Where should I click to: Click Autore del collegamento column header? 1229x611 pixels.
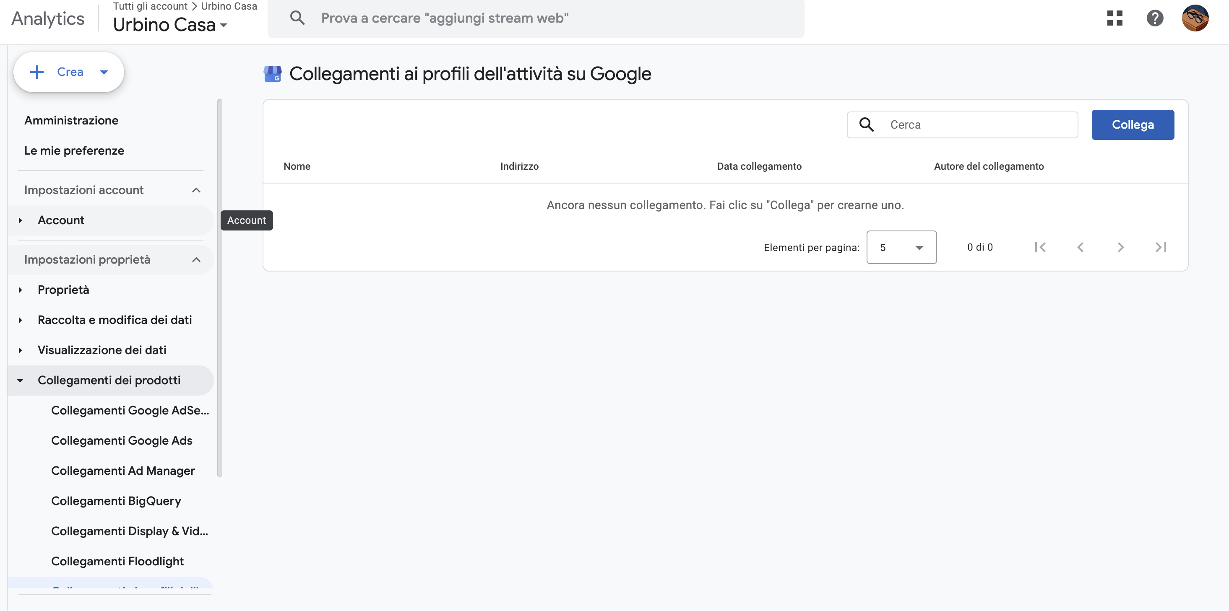click(x=989, y=166)
